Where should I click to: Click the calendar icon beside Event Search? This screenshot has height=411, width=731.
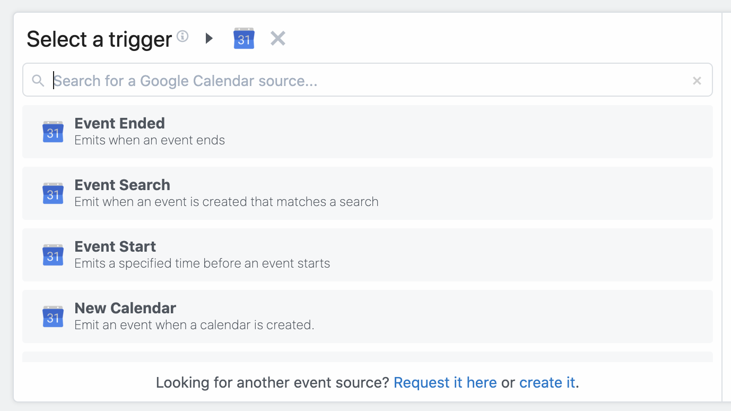point(53,193)
